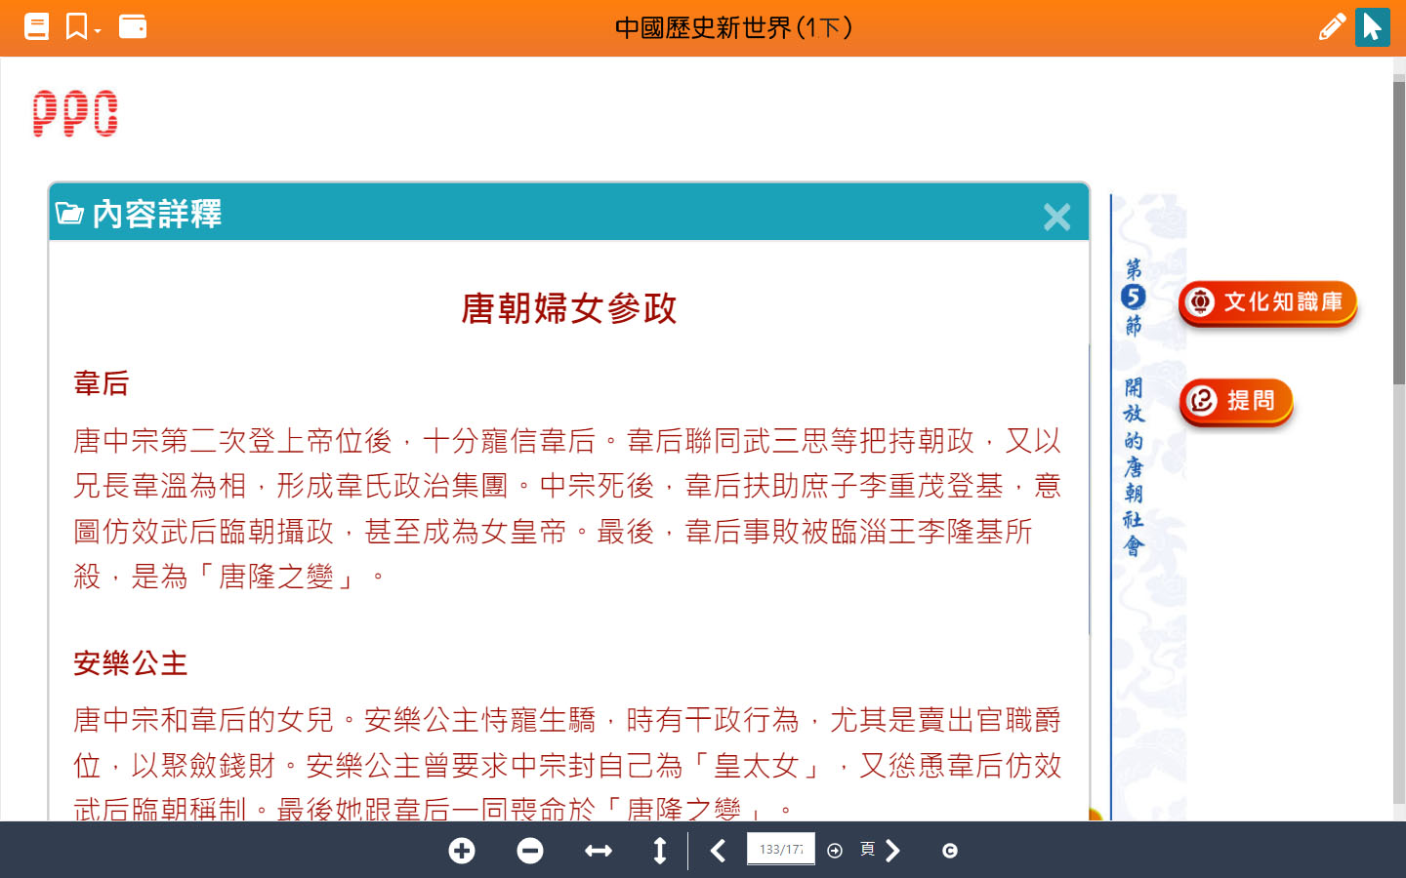Go to the previous page

718,851
